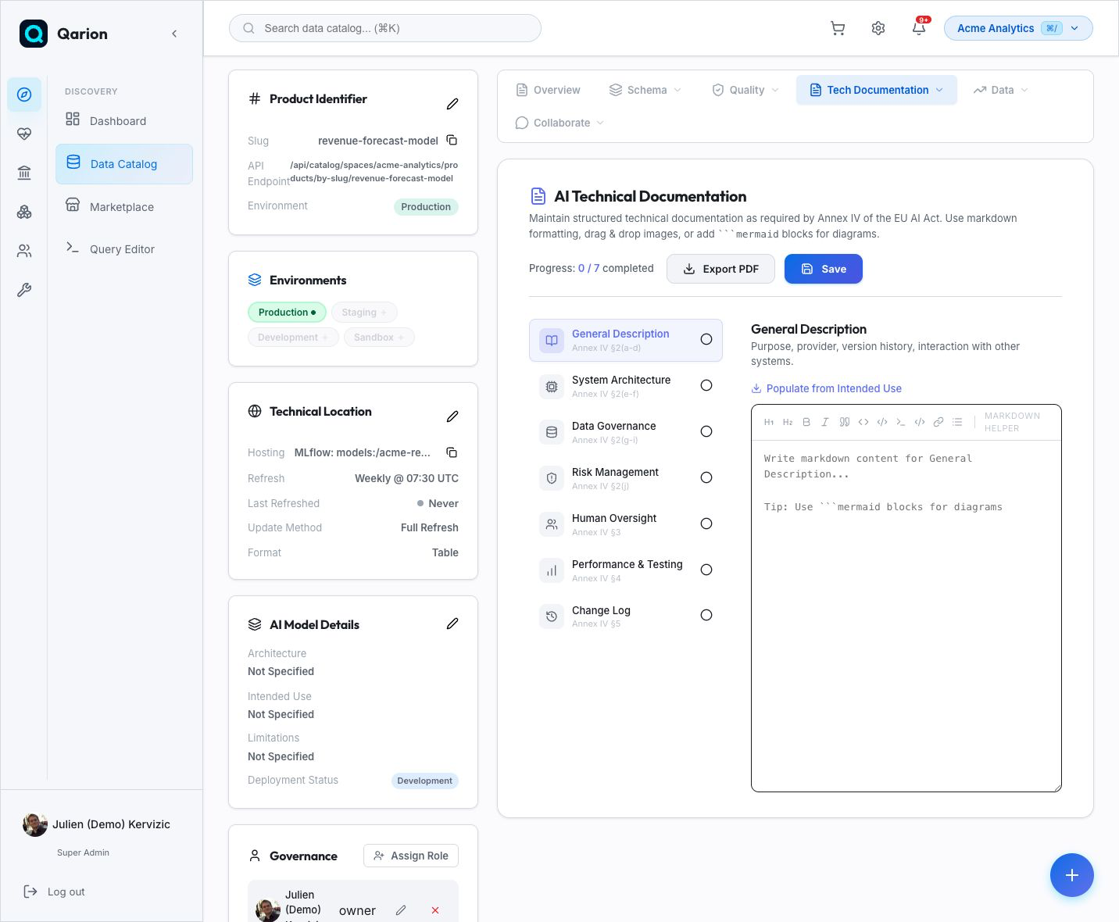The width and height of the screenshot is (1119, 922).
Task: Mark General Description as completed
Action: pos(706,339)
